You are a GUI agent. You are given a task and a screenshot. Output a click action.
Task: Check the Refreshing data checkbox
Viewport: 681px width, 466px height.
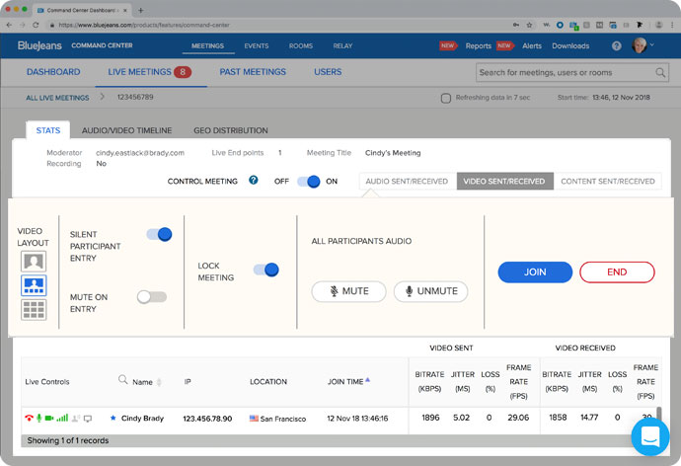445,98
